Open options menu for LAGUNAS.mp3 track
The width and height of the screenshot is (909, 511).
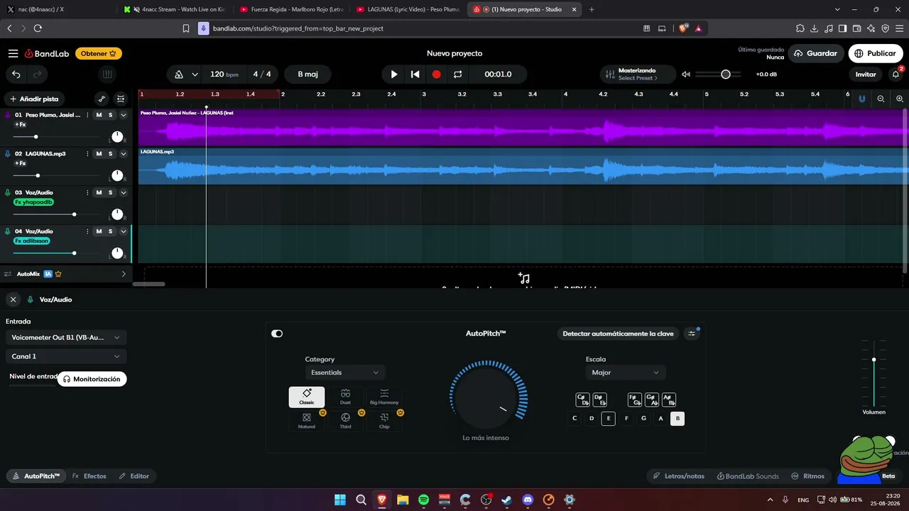pyautogui.click(x=87, y=154)
